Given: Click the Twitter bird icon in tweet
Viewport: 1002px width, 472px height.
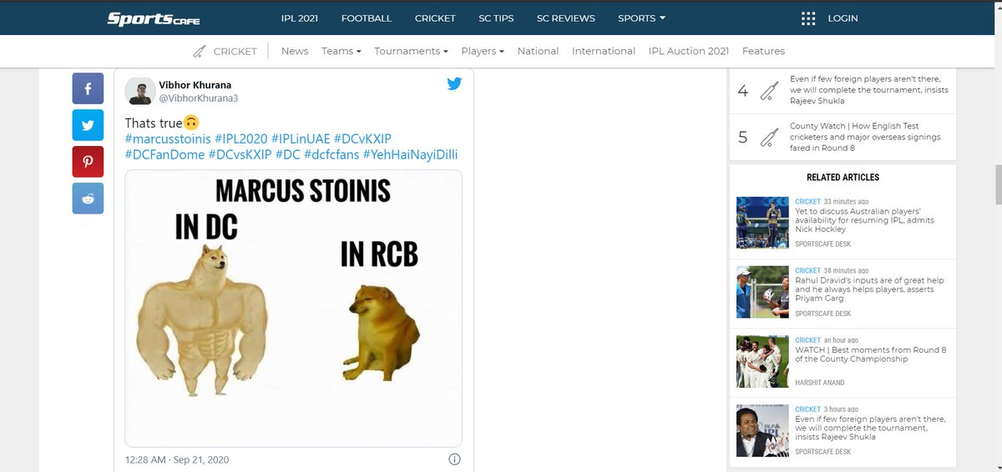Looking at the screenshot, I should point(454,83).
